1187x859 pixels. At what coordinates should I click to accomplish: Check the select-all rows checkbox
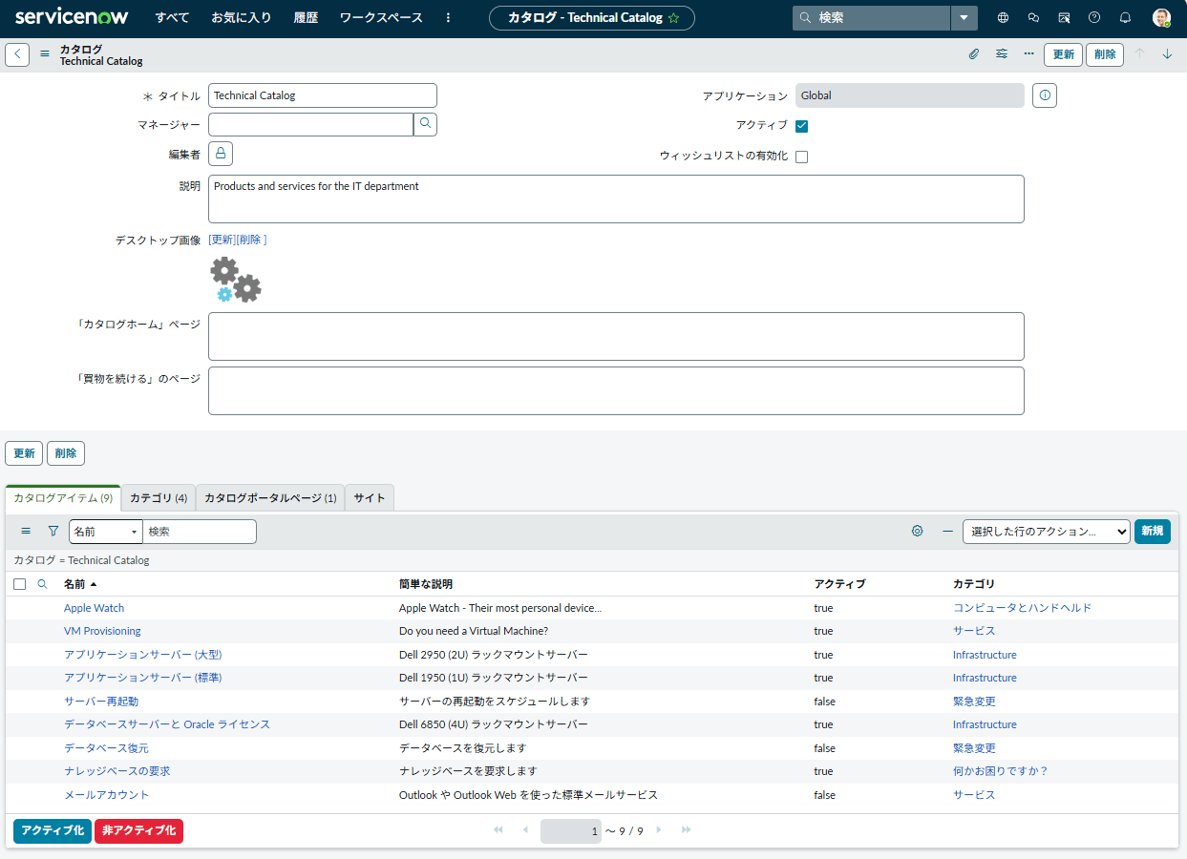click(20, 584)
